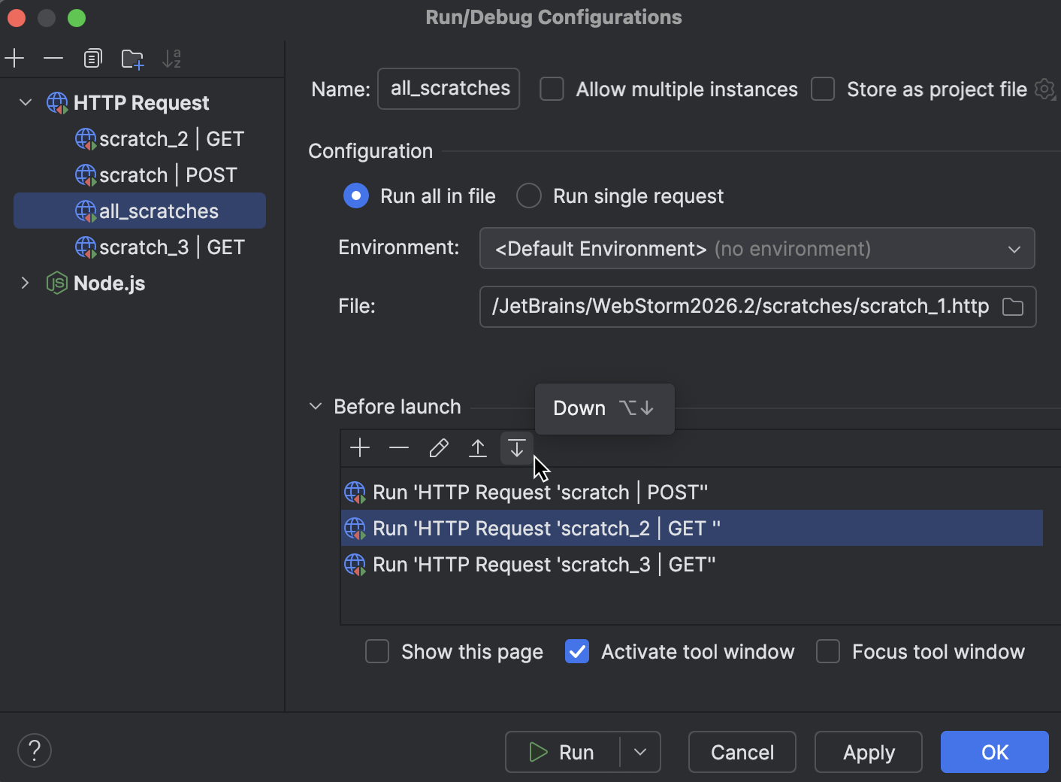
Task: Check Show this page
Action: tap(377, 652)
